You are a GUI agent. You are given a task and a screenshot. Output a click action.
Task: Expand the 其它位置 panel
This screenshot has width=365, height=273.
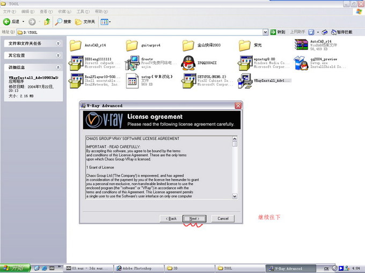point(58,55)
